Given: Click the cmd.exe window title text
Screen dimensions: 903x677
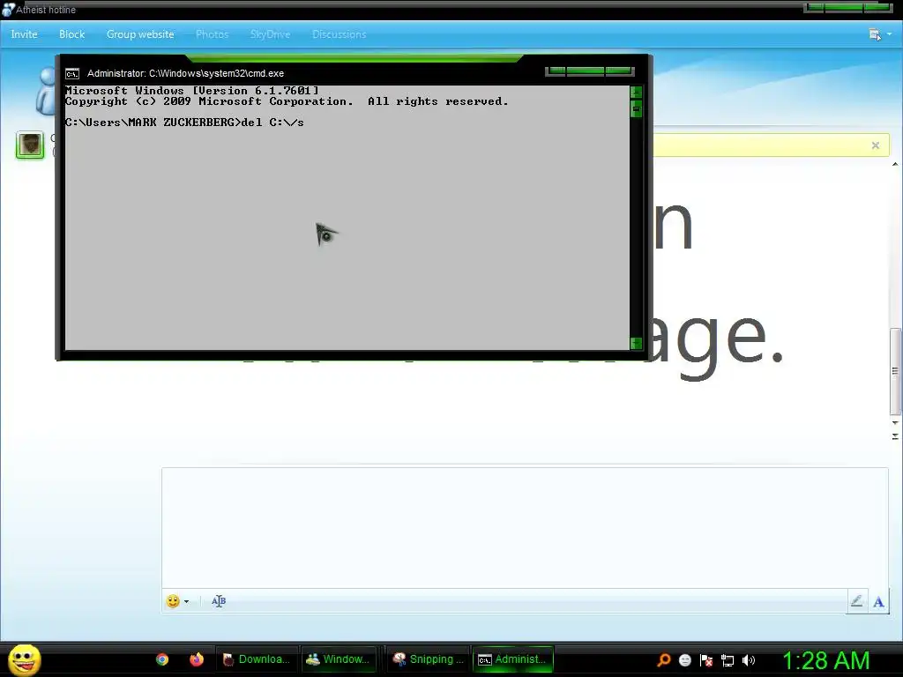Looking at the screenshot, I should tap(185, 74).
